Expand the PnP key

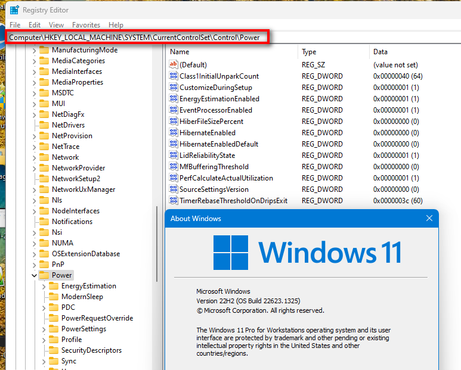pyautogui.click(x=34, y=265)
